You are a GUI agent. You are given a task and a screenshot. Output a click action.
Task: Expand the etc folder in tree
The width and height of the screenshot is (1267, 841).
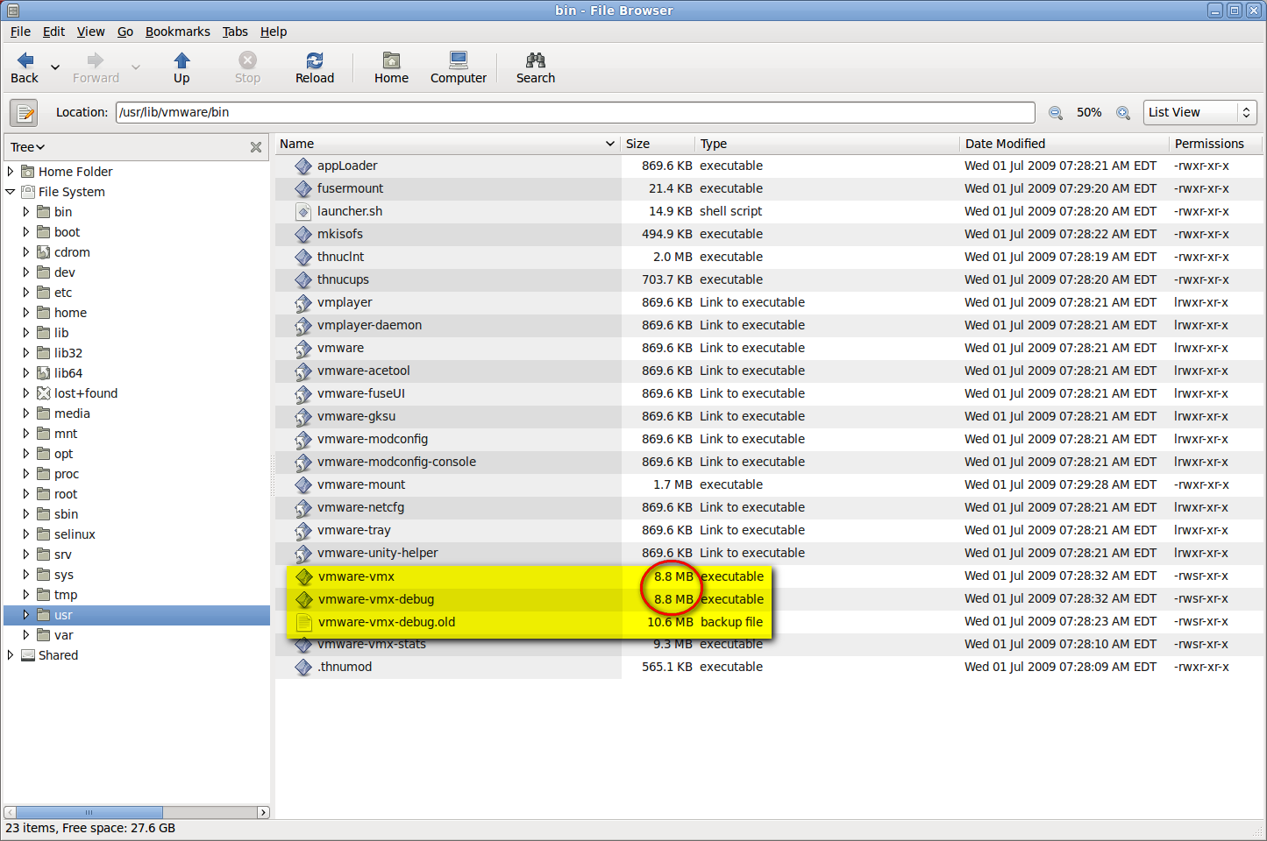26,293
